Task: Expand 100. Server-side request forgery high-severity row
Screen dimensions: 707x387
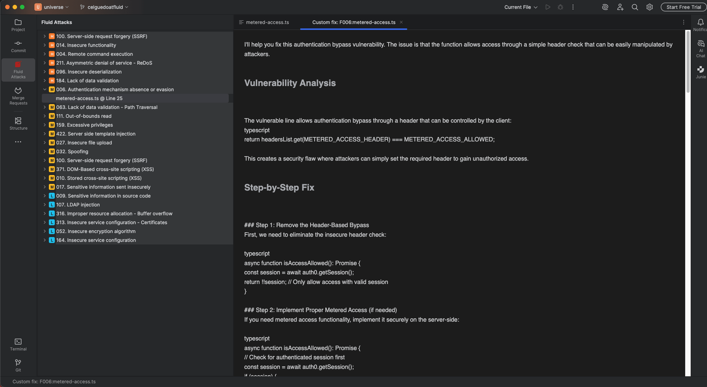Action: tap(45, 36)
